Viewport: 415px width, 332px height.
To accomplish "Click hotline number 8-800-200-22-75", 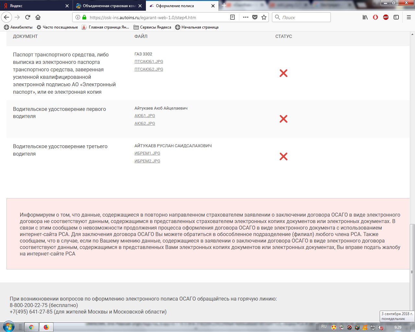I will [x=29, y=305].
